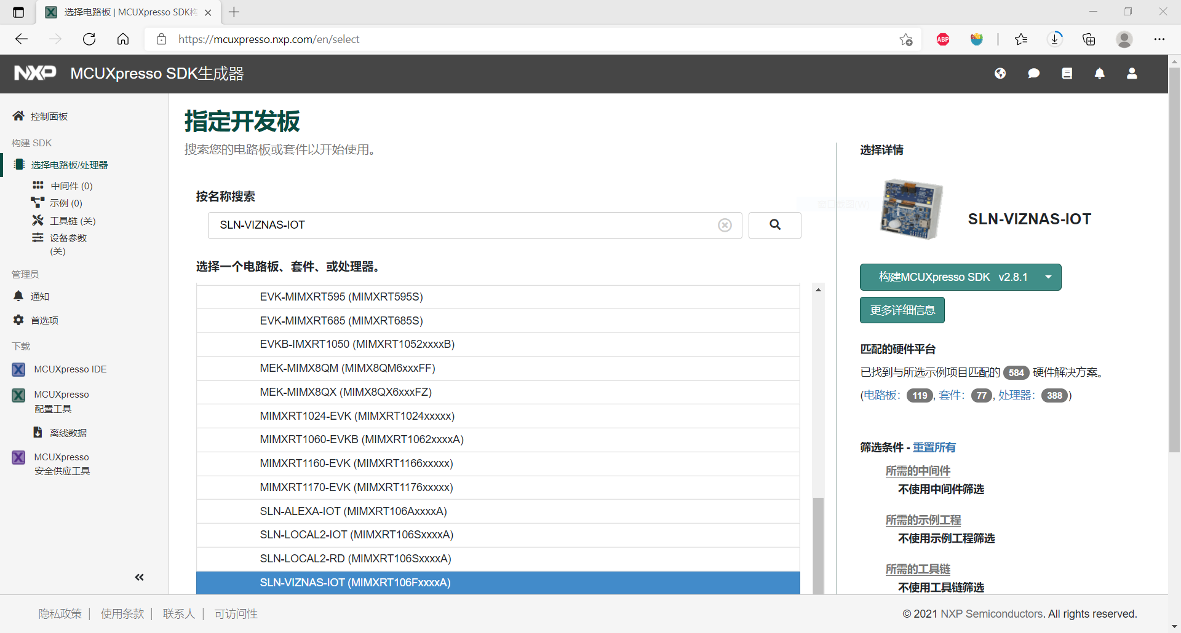Screen dimensions: 1181x633
Task: Click browser home button
Action: (x=123, y=39)
